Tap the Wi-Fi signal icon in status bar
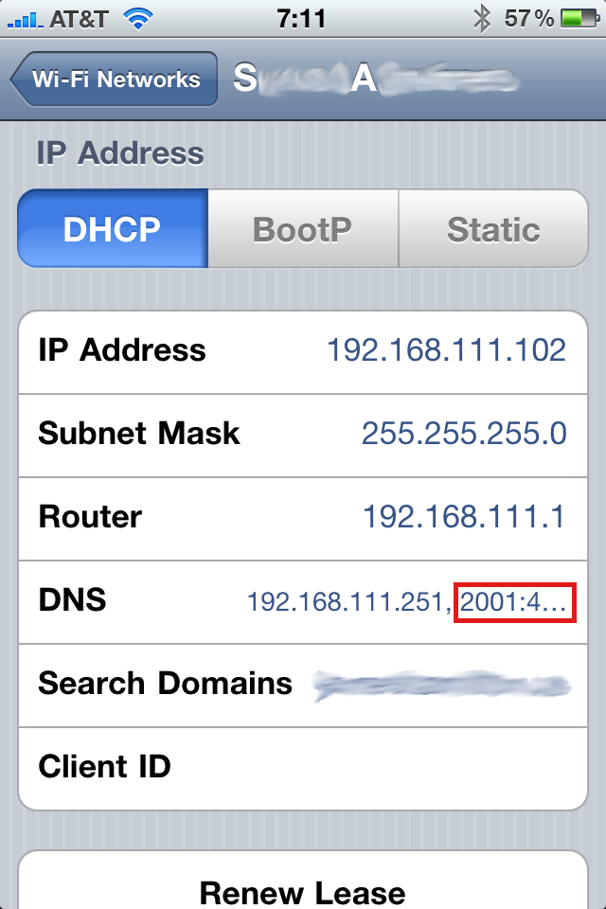The image size is (606, 909). (138, 19)
